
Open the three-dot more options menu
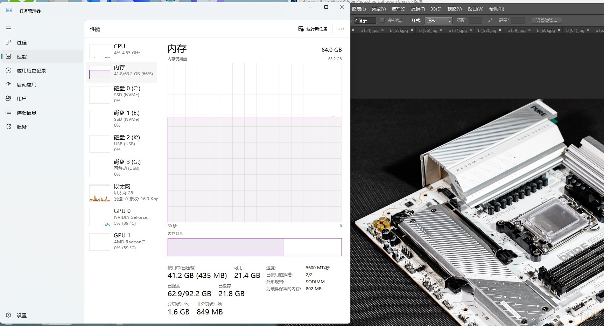point(341,29)
